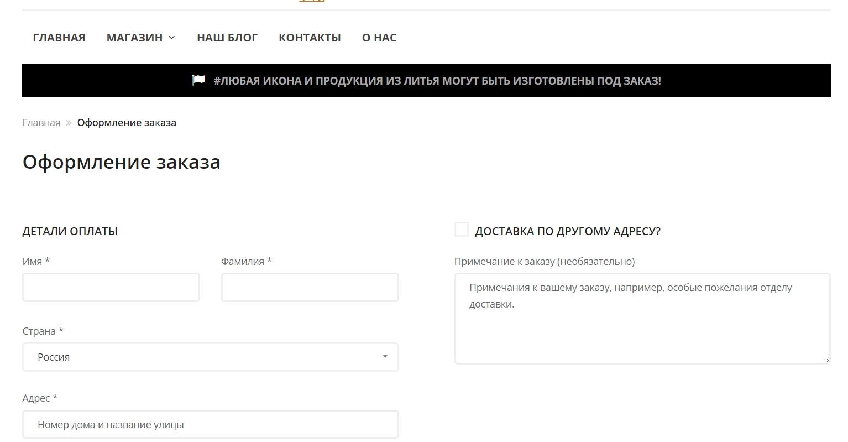Click the textarea resize handle corner

[826, 360]
